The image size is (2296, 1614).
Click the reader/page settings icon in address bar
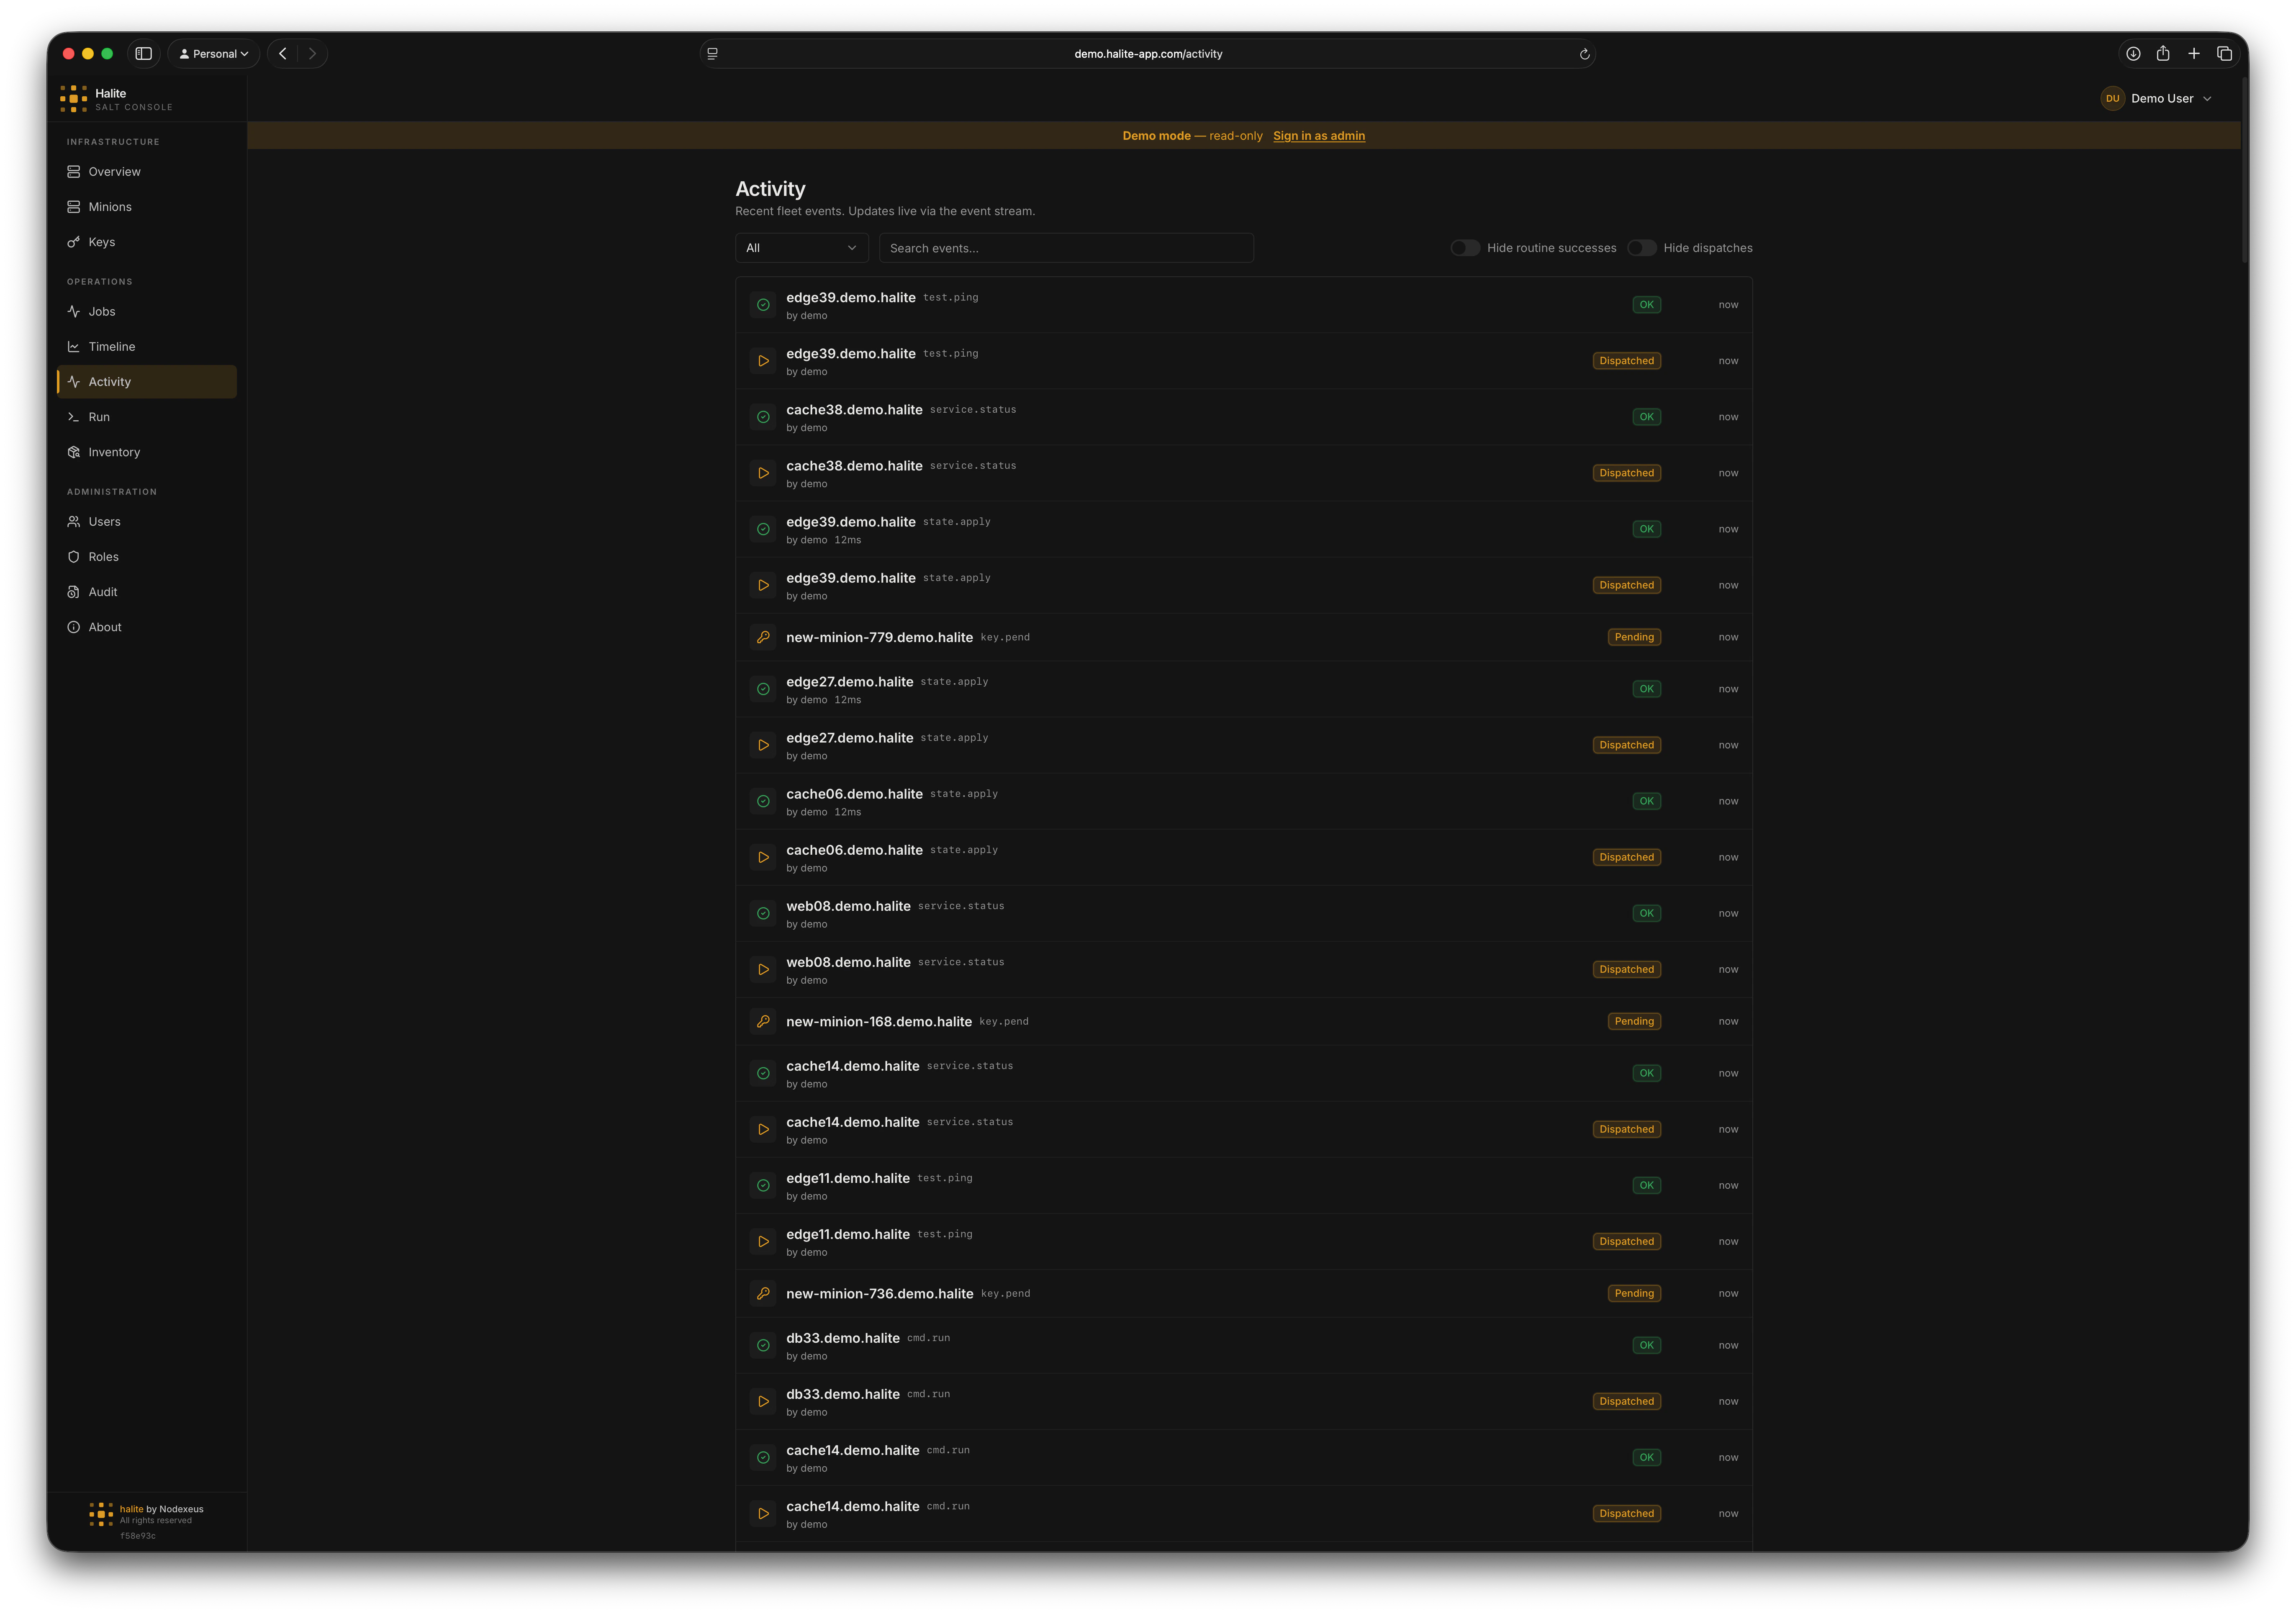(712, 54)
